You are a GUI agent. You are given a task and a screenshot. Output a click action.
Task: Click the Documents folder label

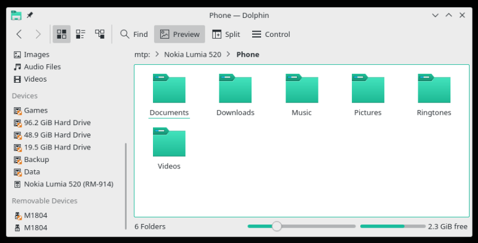169,113
